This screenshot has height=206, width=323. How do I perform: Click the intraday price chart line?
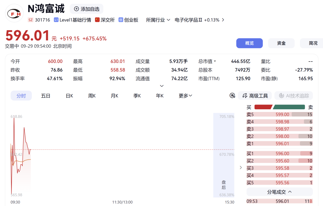coord(21,156)
